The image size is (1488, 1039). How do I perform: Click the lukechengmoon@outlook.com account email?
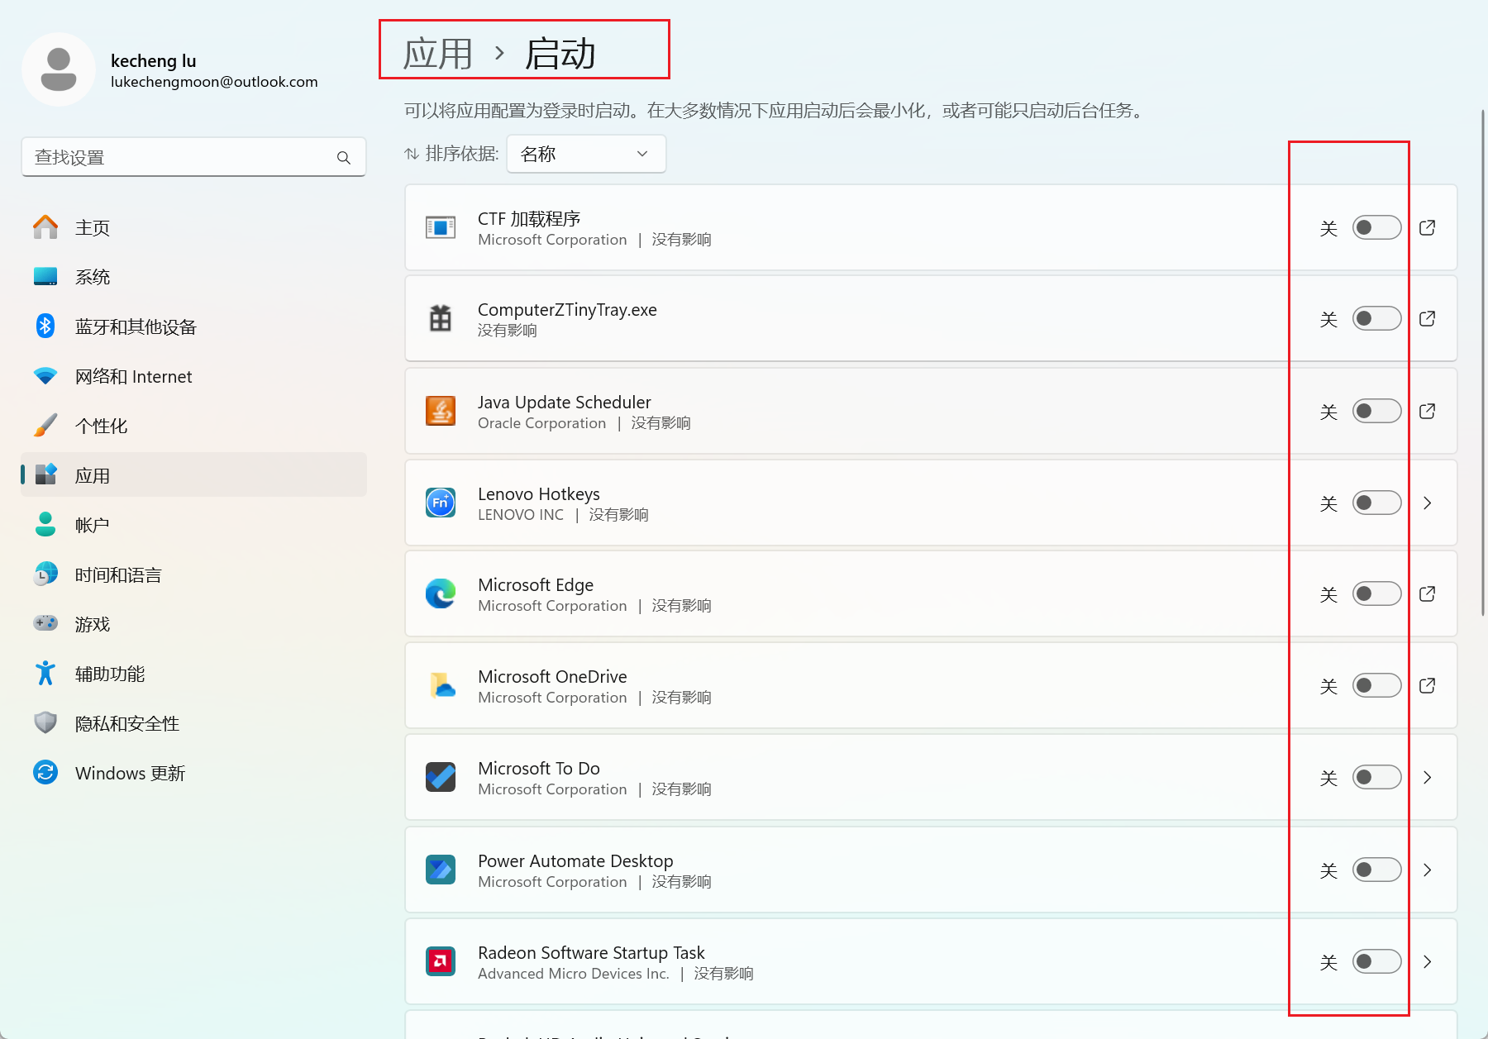tap(214, 82)
